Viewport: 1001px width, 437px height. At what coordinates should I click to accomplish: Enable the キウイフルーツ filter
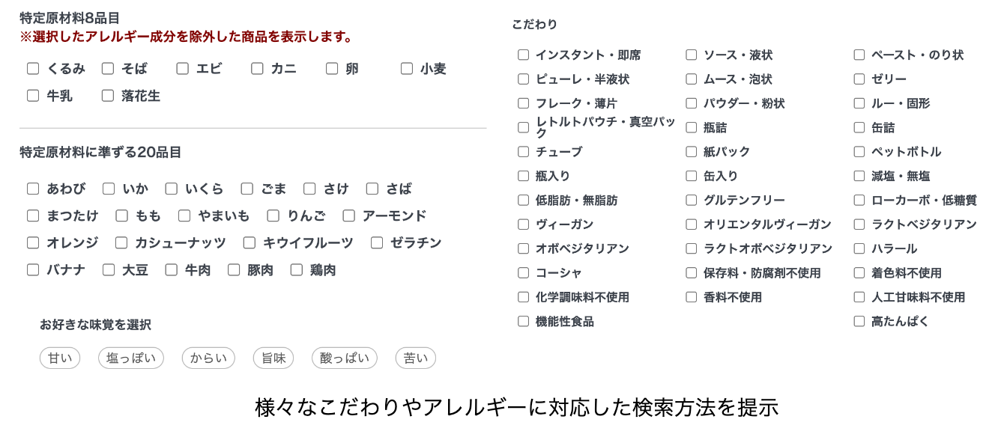(250, 243)
